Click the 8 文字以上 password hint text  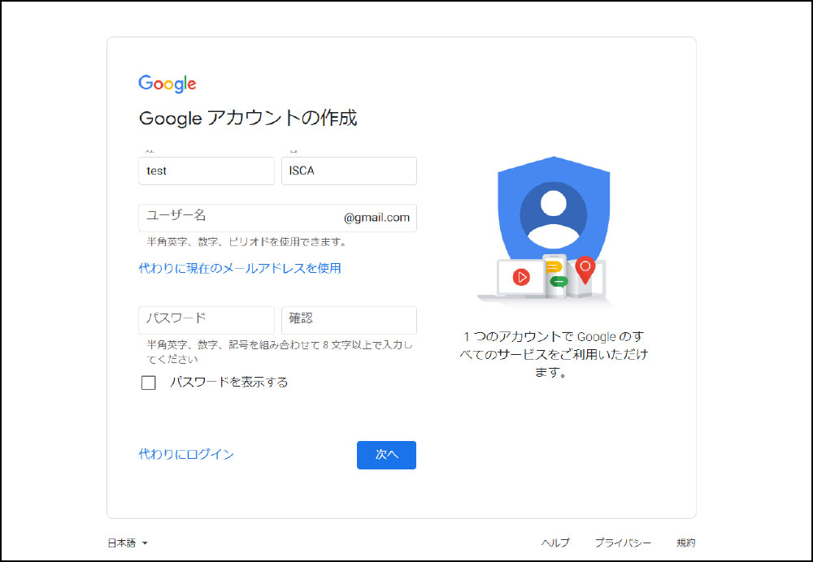pos(280,352)
